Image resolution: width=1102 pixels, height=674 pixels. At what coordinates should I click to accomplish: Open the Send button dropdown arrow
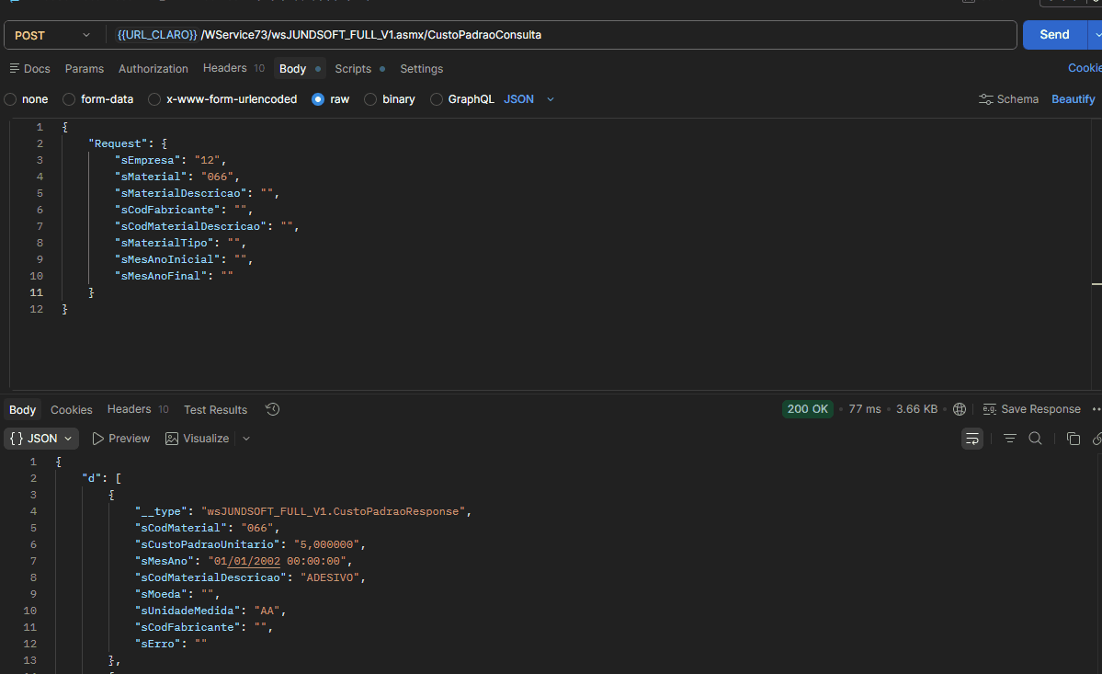[1096, 34]
